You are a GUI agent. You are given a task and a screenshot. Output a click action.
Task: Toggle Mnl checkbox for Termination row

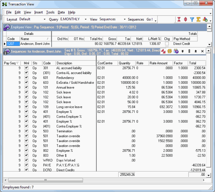coord(26,131)
